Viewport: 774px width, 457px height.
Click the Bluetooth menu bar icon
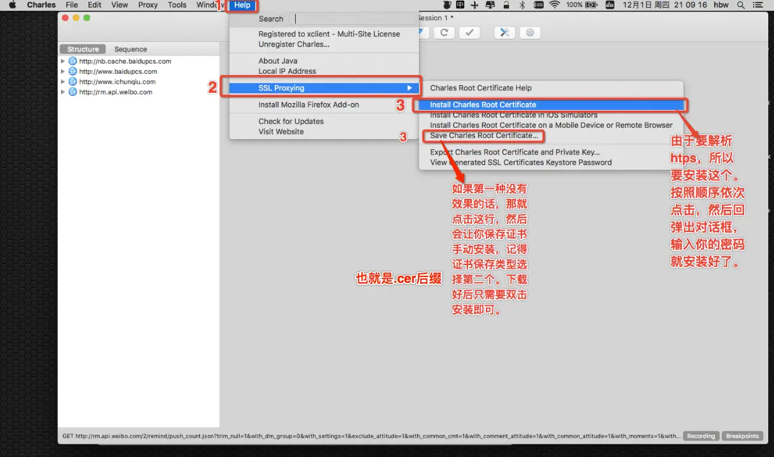coord(522,5)
